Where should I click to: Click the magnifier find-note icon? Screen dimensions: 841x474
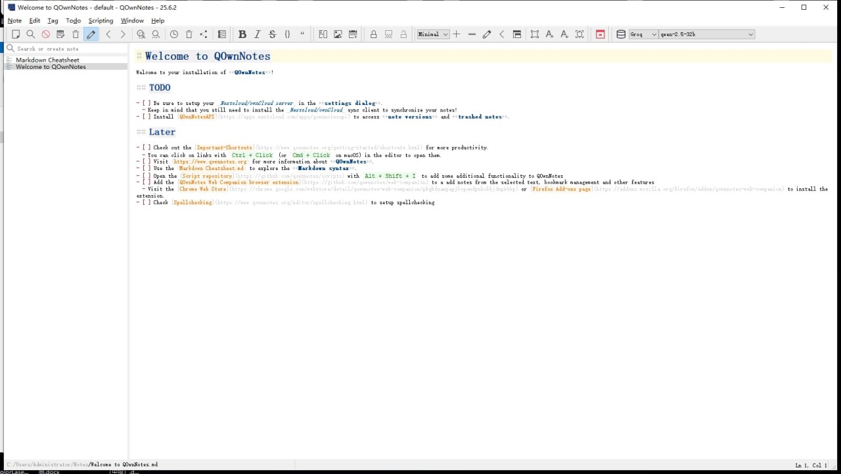tap(31, 34)
